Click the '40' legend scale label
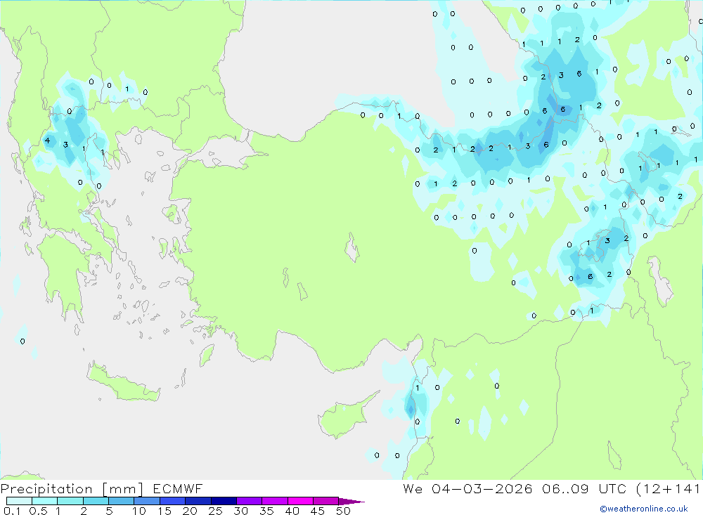Viewport: 703px width, 515px height. click(x=292, y=511)
